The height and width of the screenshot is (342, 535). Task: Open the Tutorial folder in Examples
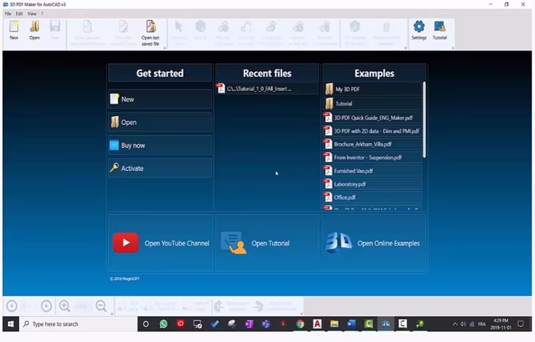(x=372, y=104)
